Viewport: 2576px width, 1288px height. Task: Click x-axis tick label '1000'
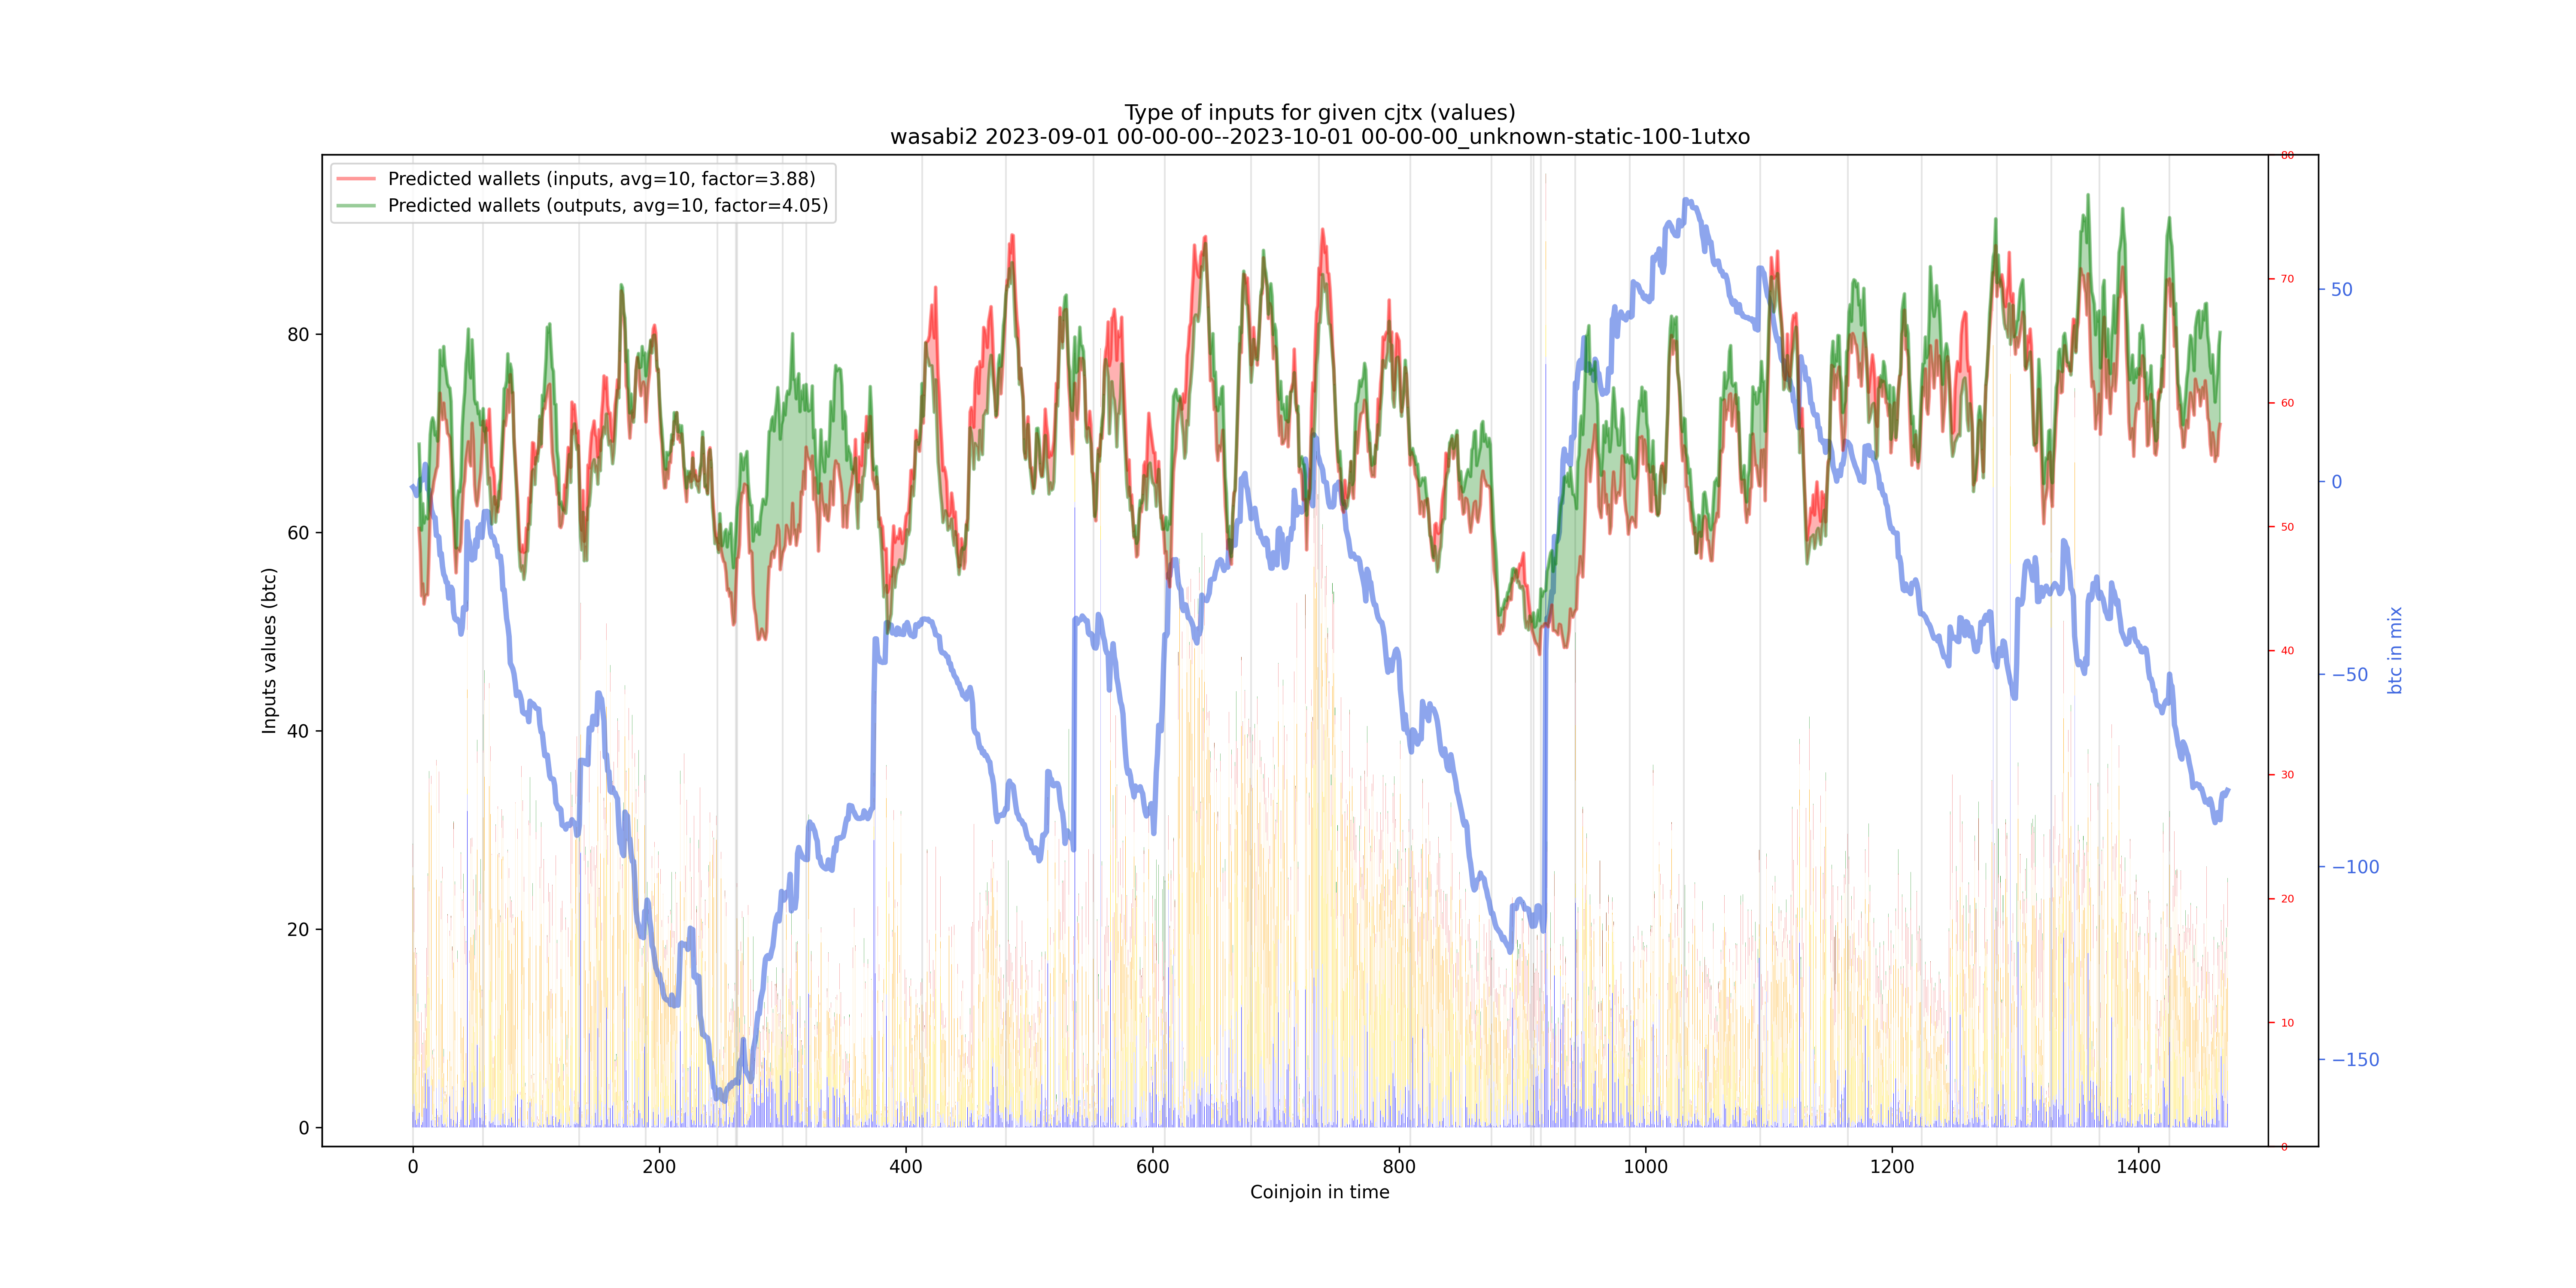[1645, 1166]
